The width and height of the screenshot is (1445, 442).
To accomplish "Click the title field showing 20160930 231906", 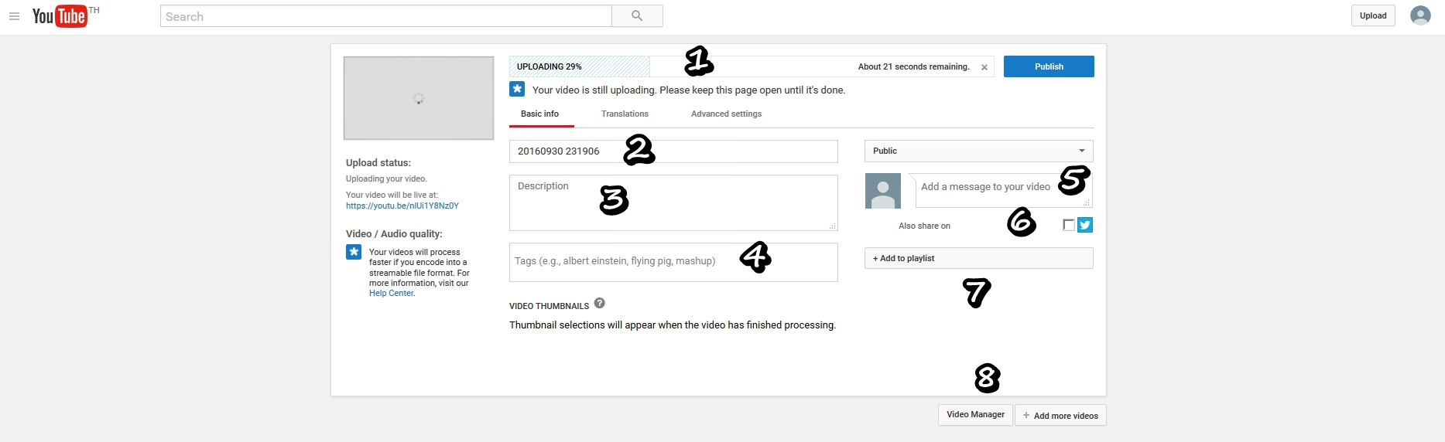I will [x=673, y=151].
